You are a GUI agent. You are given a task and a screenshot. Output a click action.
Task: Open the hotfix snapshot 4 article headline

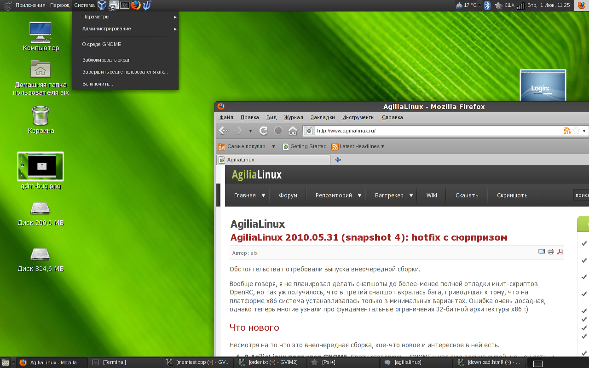tap(369, 238)
